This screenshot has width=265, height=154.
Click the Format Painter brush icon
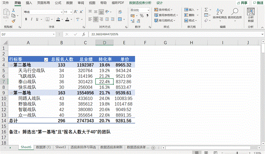[14, 21]
